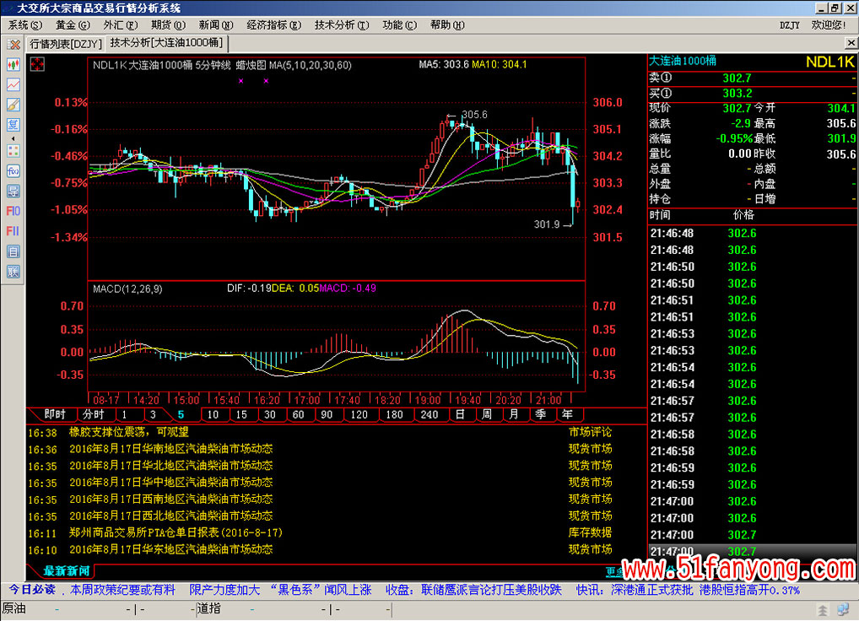Select the 10 minute period tab

coord(213,414)
